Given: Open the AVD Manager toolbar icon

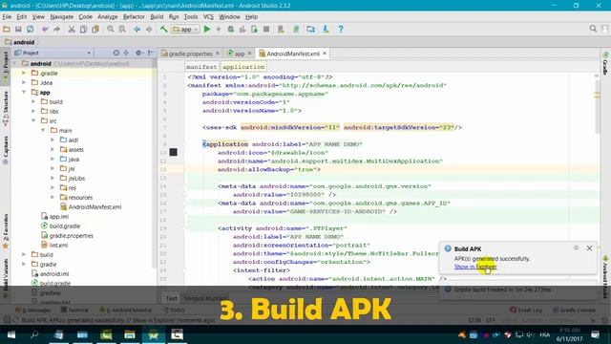Looking at the screenshot, I should pyautogui.click(x=281, y=30).
